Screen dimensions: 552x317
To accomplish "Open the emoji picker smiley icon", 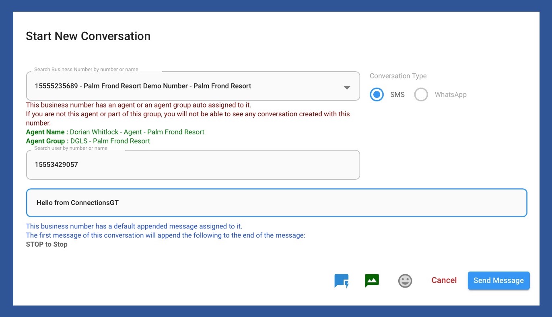I will [x=405, y=281].
